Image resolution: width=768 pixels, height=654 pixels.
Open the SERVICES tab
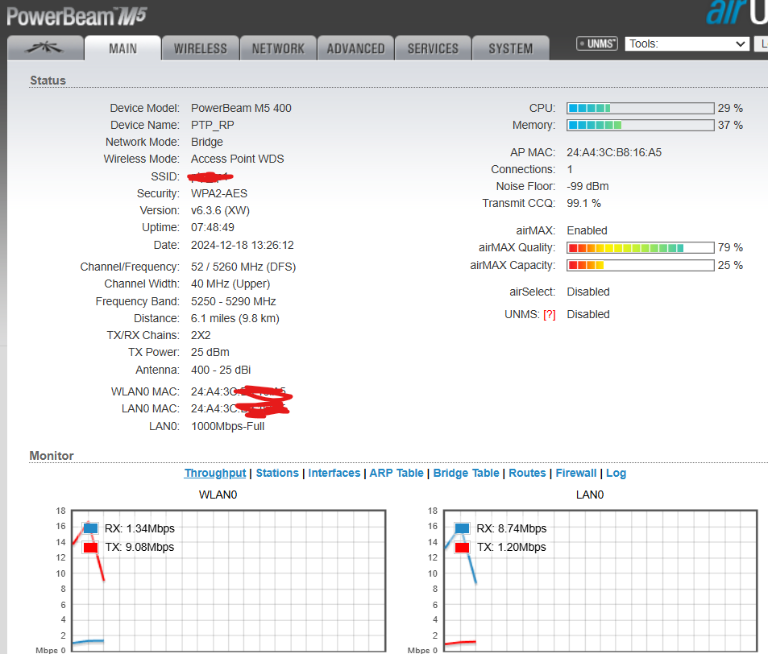pos(433,48)
